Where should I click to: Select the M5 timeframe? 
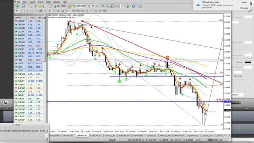point(73,11)
